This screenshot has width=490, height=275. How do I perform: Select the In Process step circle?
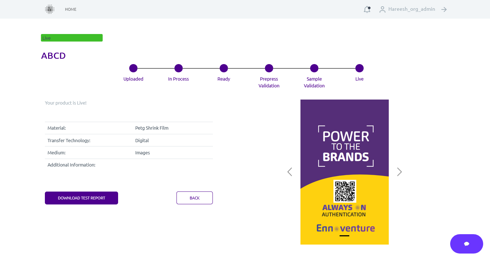[x=178, y=68]
